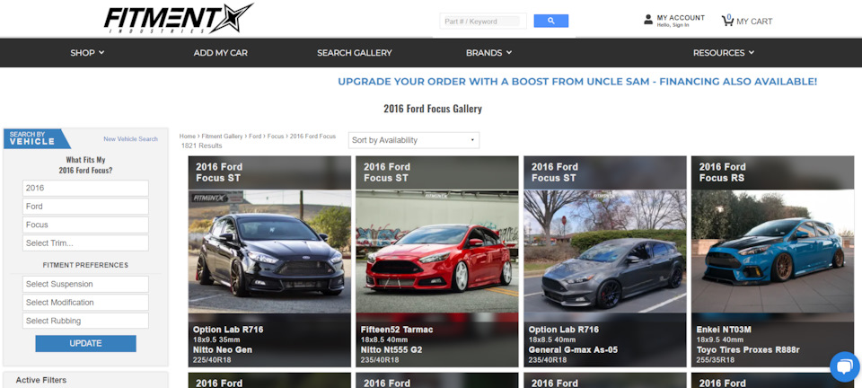
Task: Click the Fifteen52 Tarmac wheel text
Action: point(397,330)
